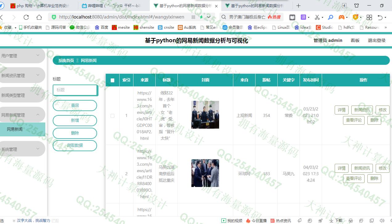Image resolution: width=392 pixels, height=224 pixels.
Task: Click the lightning speed-mode icon in address bar
Action: click(x=201, y=17)
